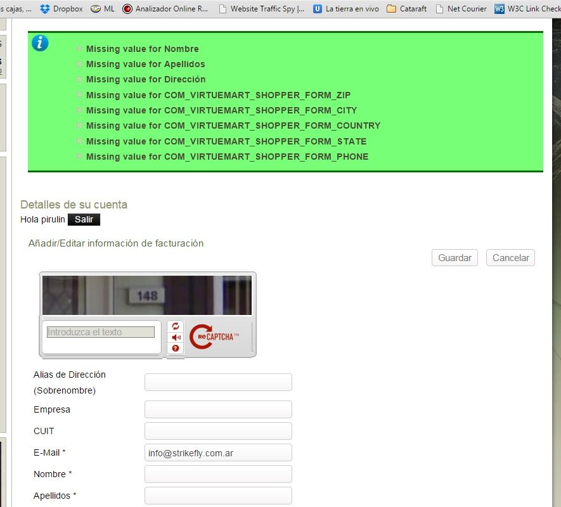Click the Salir logout button
The image size is (561, 507).
84,219
